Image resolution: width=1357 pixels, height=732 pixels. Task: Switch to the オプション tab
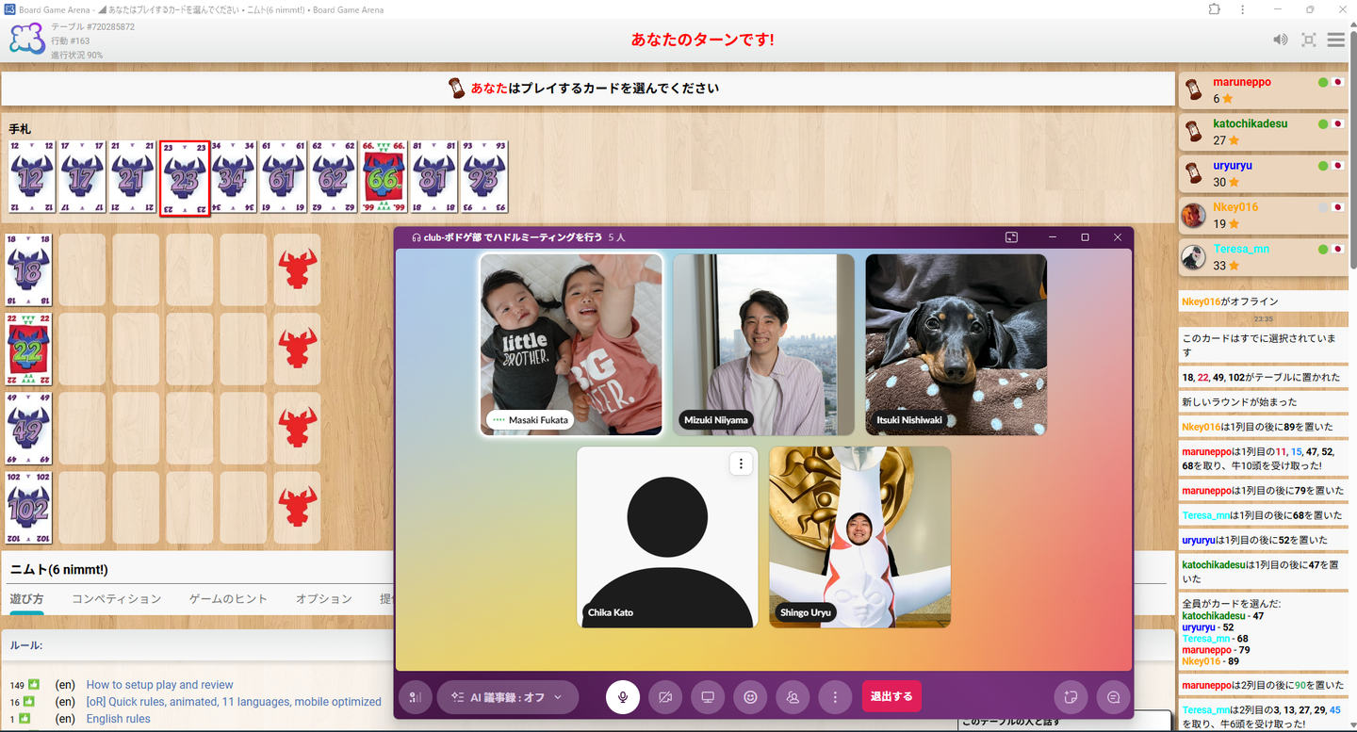coord(324,598)
